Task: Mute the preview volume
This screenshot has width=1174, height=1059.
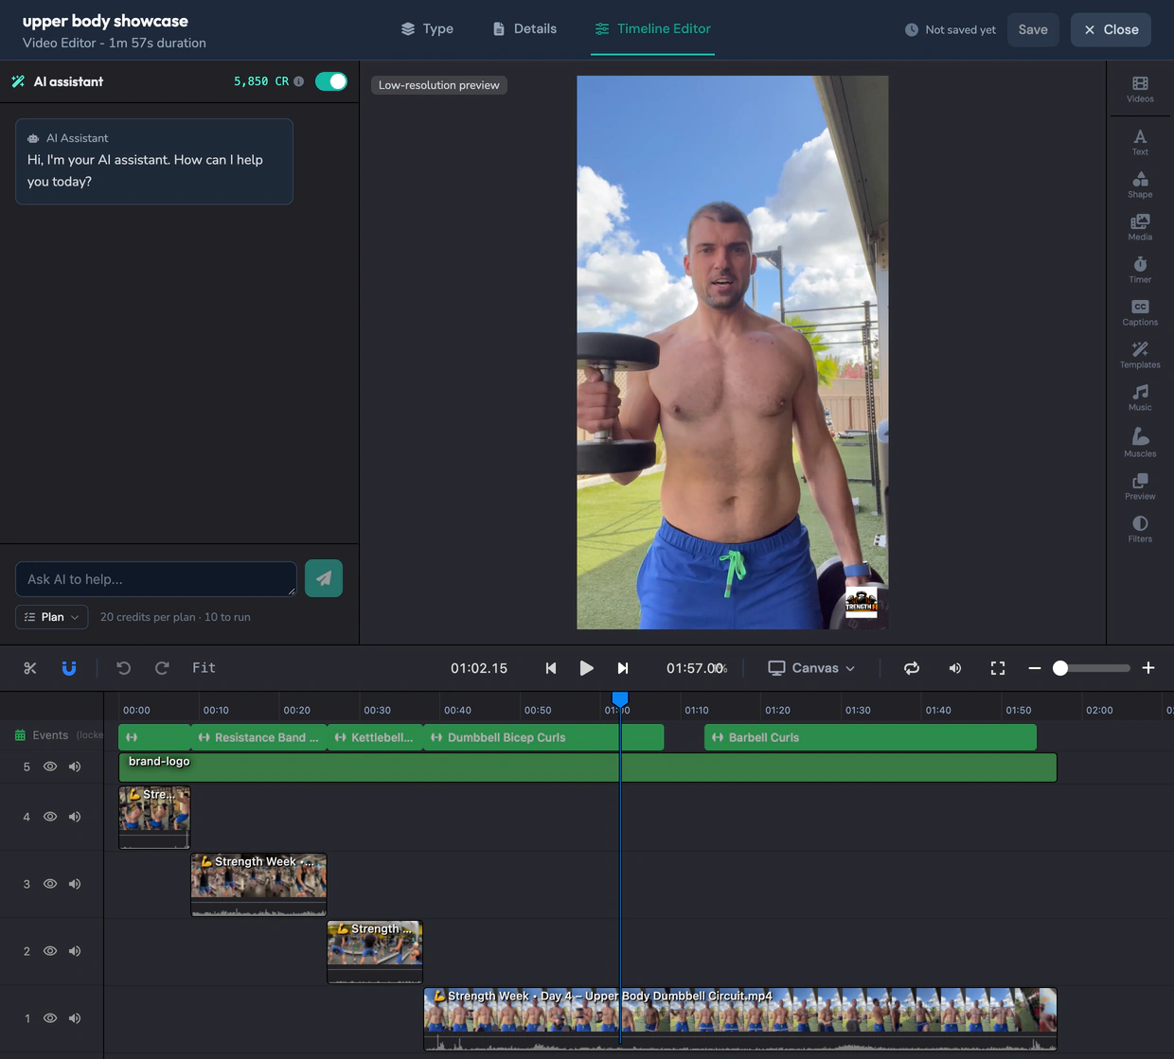Action: pos(954,668)
